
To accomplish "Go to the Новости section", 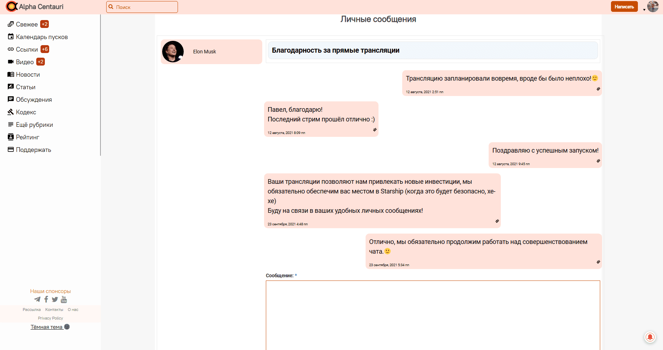I will [x=28, y=75].
